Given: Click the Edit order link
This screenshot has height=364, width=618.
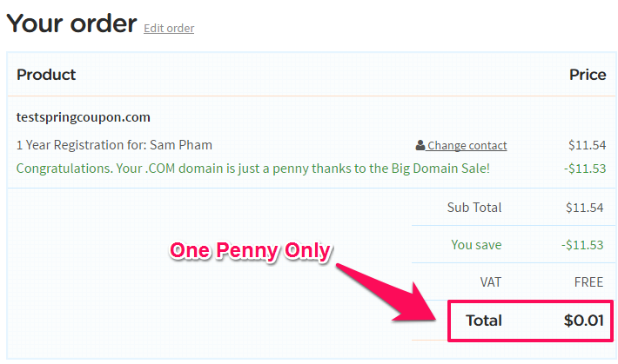Looking at the screenshot, I should 169,29.
